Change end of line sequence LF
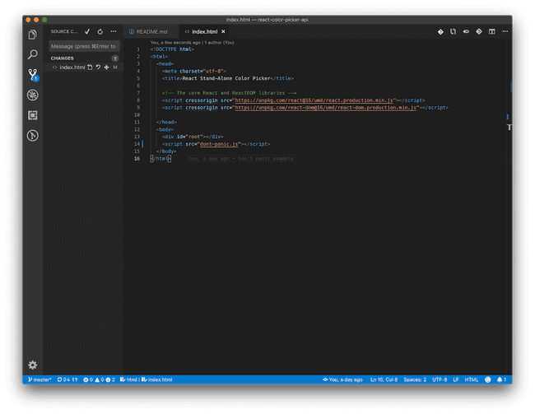The width and height of the screenshot is (535, 414). click(456, 379)
